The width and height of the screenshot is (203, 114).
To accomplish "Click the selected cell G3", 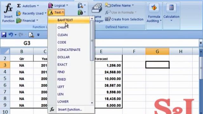I will 157,65.
